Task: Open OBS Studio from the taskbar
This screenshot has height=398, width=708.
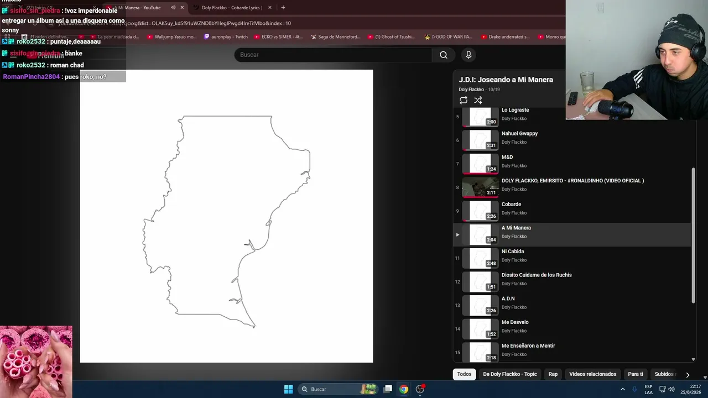Action: pos(420,389)
